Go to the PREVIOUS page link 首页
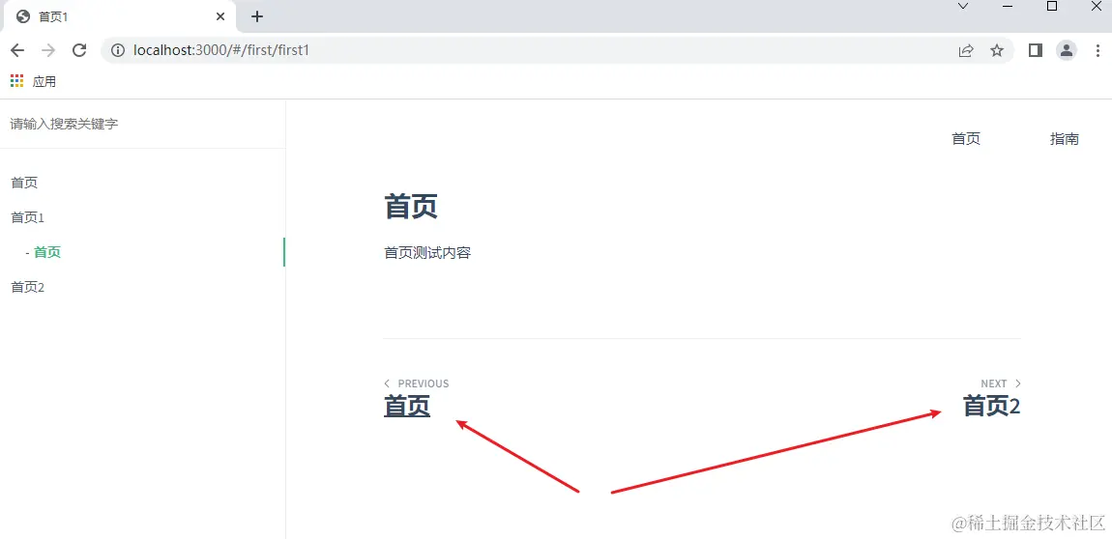The width and height of the screenshot is (1112, 539). coord(407,407)
